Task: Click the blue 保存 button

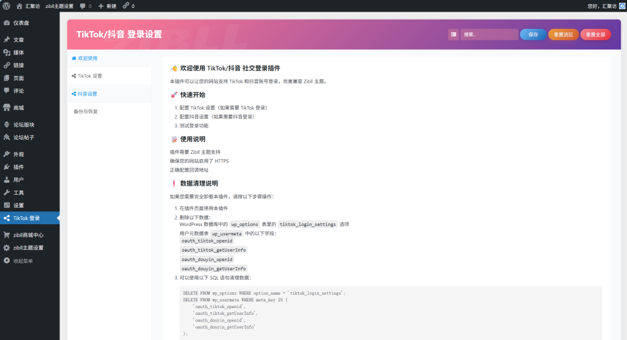Action: pos(533,34)
